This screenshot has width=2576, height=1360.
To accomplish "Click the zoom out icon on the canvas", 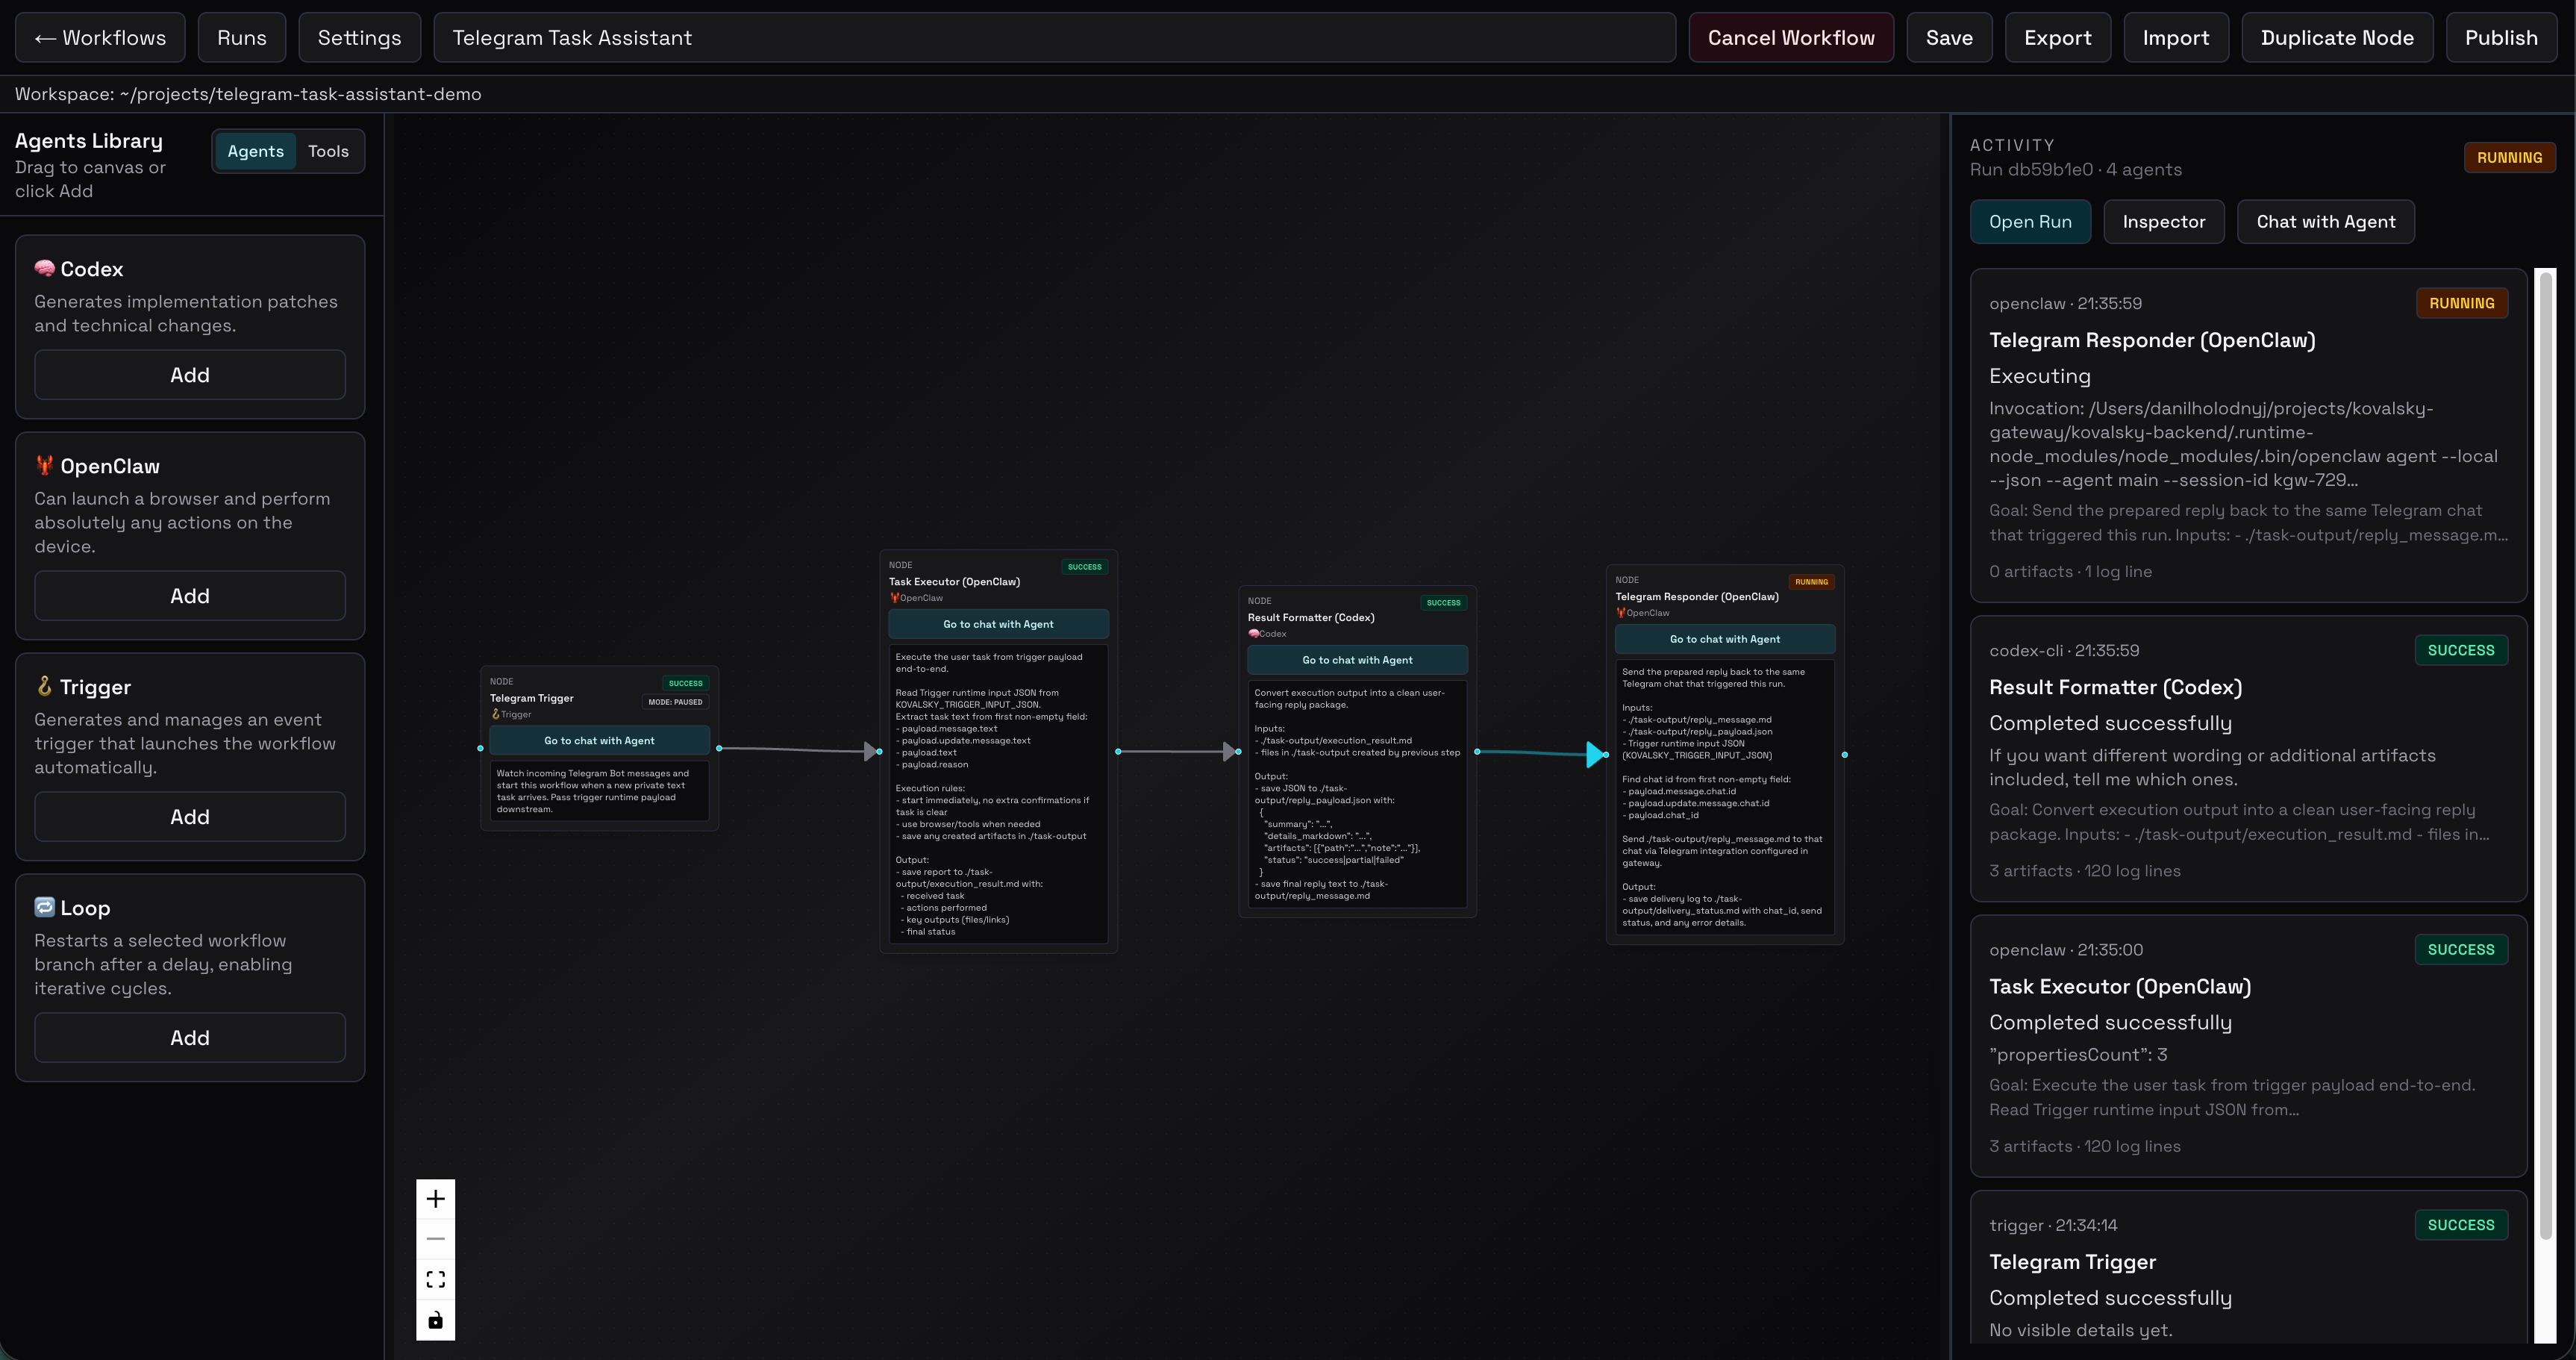I will pos(435,1238).
